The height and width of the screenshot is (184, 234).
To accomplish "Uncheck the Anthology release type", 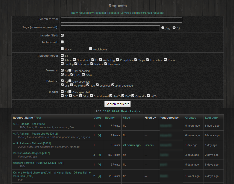I will point(101,59).
